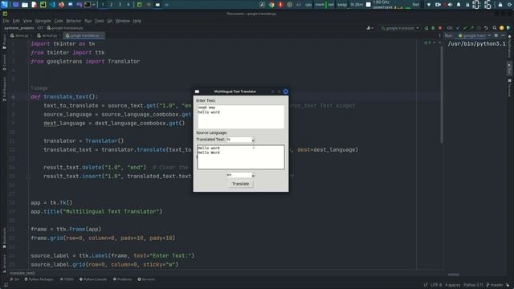Switch to workspace 3 in the taskbar

pyautogui.click(x=120, y=5)
